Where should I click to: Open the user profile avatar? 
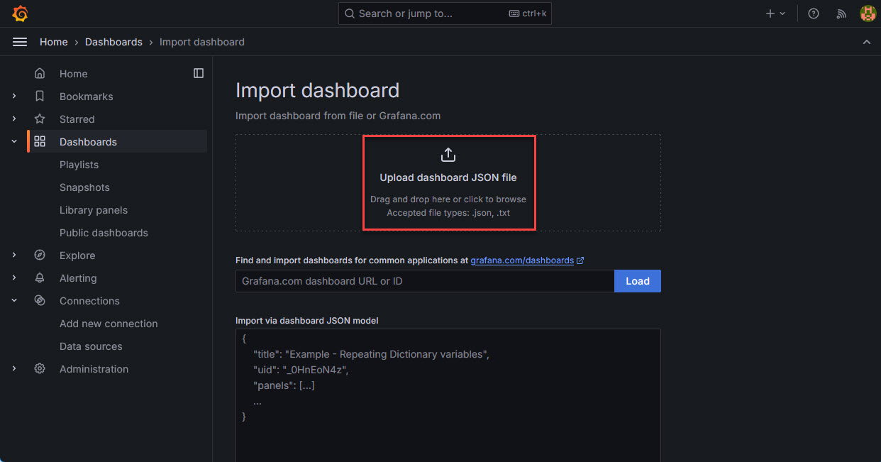[868, 13]
